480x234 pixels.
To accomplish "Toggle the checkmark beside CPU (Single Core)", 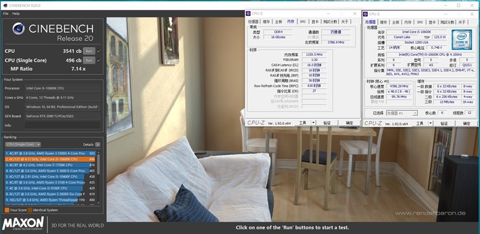I will click(x=98, y=61).
